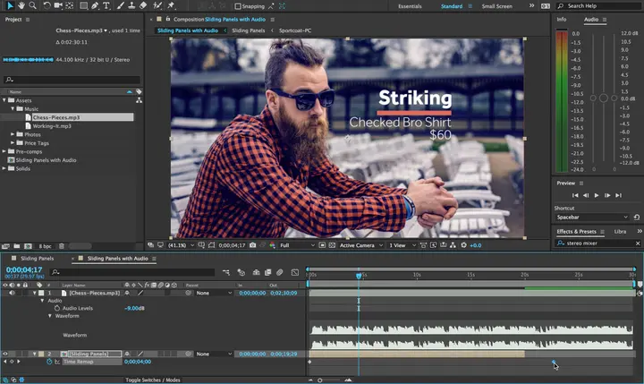Click the Search Help field

click(599, 5)
